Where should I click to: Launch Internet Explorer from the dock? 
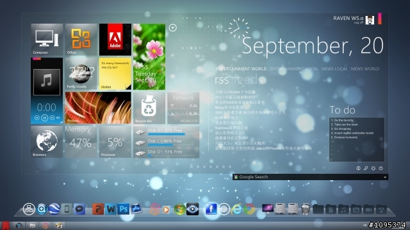coord(236,209)
